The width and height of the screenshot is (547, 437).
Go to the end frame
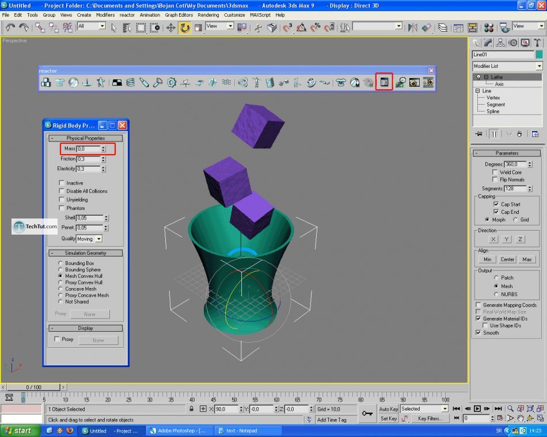click(x=498, y=408)
